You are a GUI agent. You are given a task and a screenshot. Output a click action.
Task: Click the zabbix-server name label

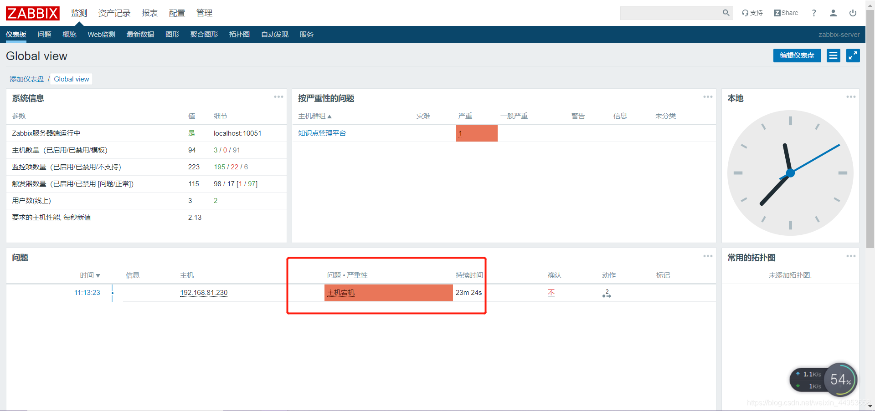pos(839,35)
